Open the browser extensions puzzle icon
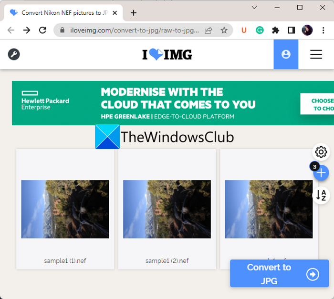334x299 pixels. click(x=275, y=30)
